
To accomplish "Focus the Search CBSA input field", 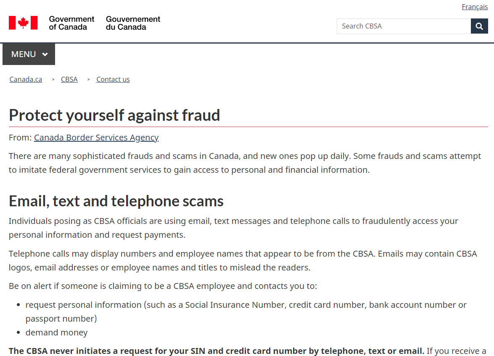I will (404, 26).
